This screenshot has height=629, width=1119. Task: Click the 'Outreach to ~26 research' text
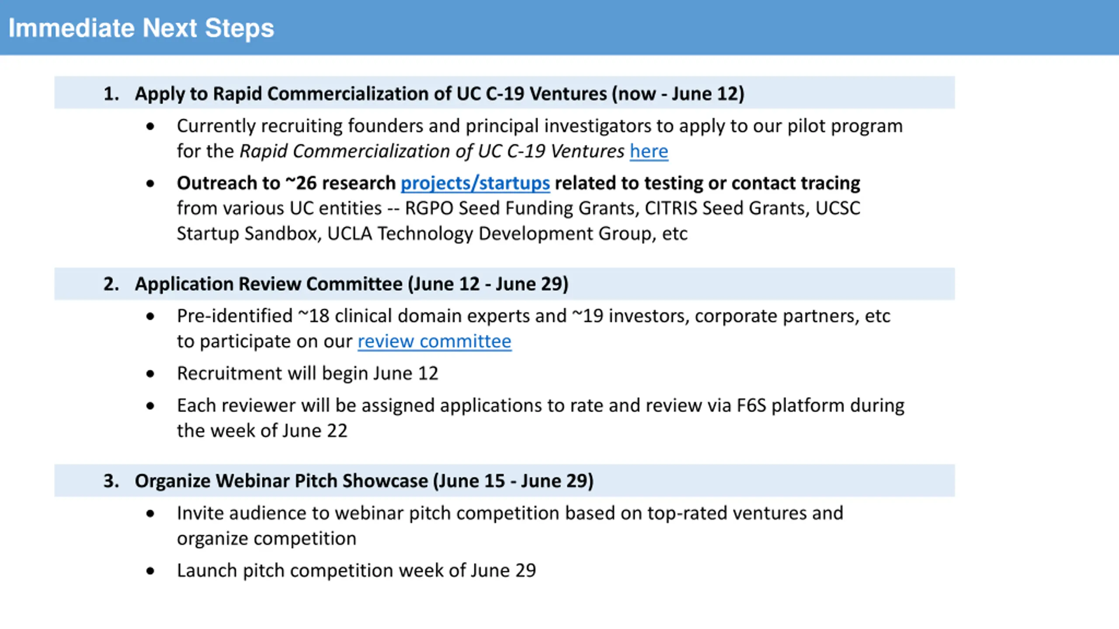point(286,183)
